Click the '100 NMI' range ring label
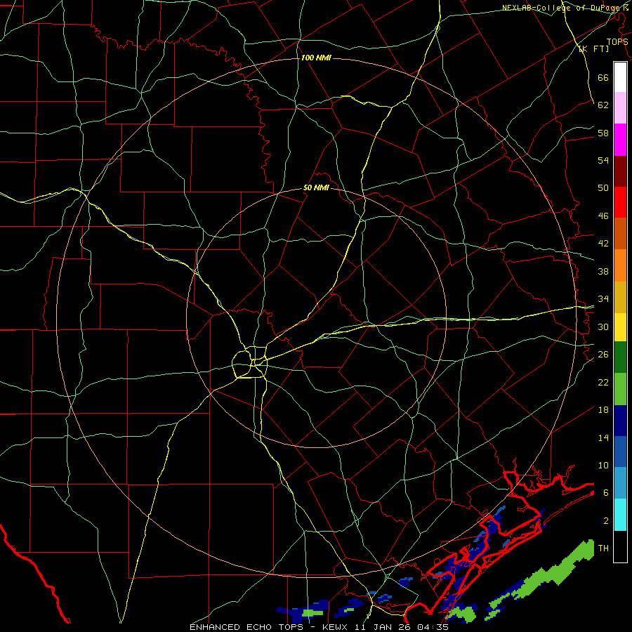Screen dimensions: 632x632 pyautogui.click(x=316, y=58)
